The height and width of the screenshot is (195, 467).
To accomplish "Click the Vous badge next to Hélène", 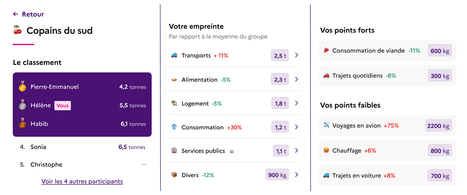I will coord(62,106).
